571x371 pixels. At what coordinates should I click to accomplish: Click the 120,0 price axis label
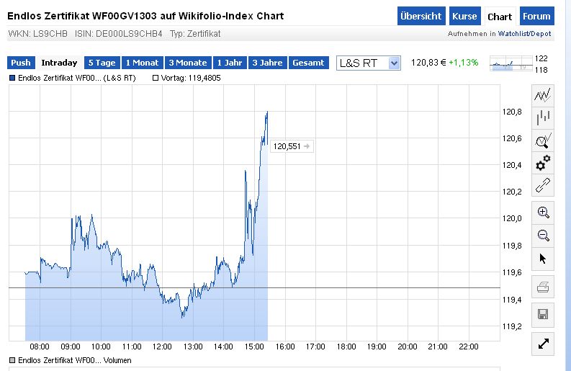(x=512, y=219)
